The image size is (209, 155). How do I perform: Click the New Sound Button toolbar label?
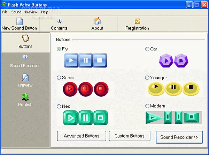[x=19, y=28]
